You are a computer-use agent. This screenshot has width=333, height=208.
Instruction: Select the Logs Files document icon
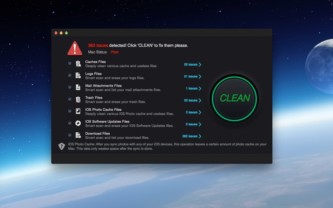pos(78,75)
